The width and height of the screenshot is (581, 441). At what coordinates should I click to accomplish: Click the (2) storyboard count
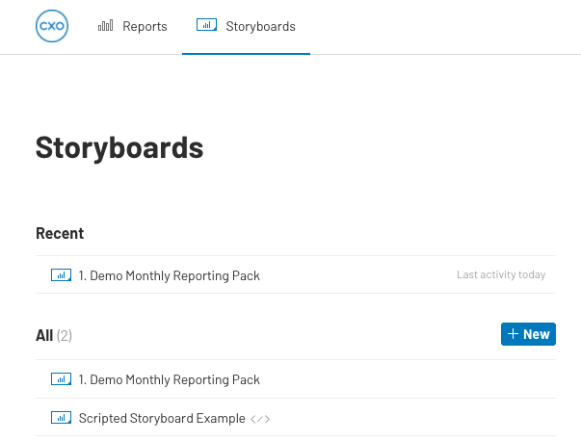[x=65, y=335]
